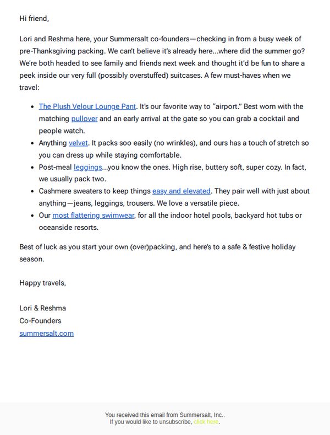Click the bullet before Anything velvet
Screen dimensions: 330x435
[32, 143]
